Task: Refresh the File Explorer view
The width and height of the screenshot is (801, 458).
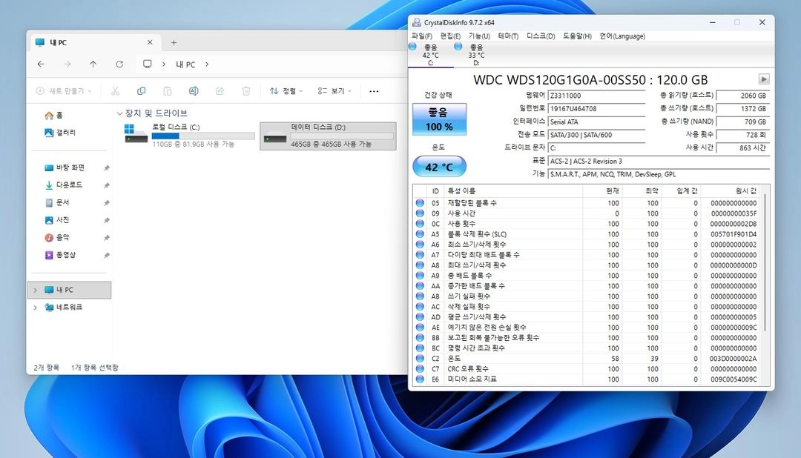Action: point(119,64)
